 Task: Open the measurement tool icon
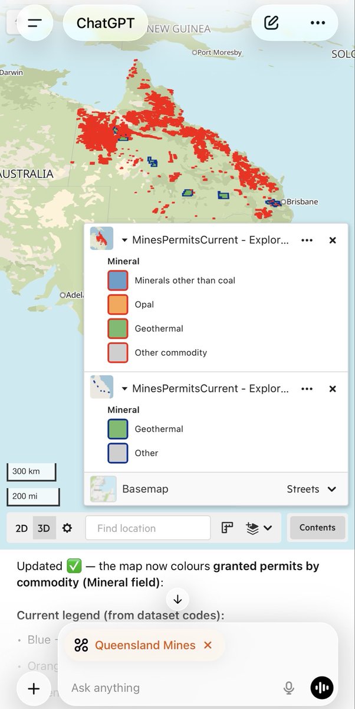227,528
